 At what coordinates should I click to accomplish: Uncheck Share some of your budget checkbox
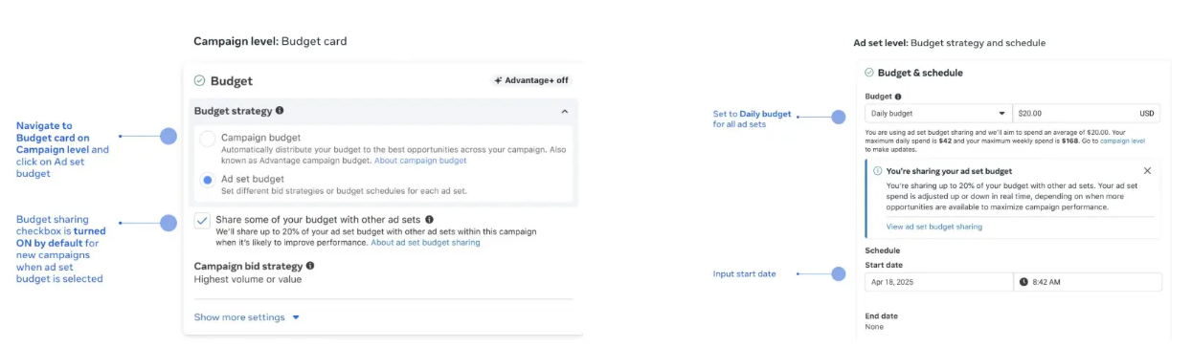coord(202,220)
